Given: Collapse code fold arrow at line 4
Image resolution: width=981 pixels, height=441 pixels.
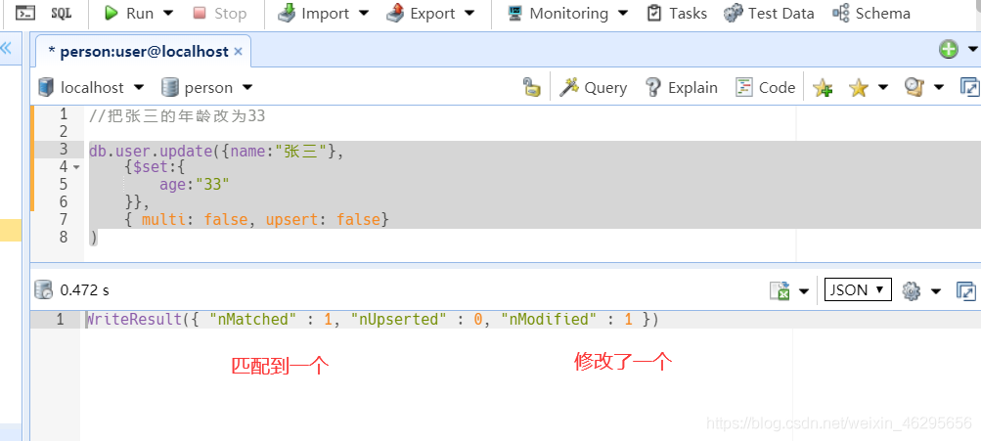Looking at the screenshot, I should [x=76, y=167].
